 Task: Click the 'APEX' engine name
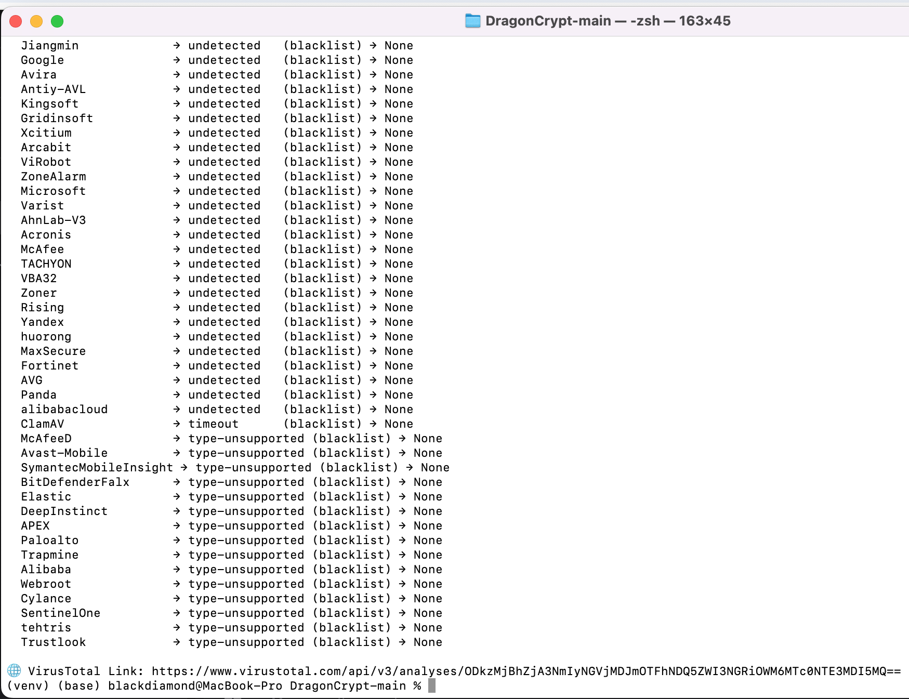coord(35,526)
